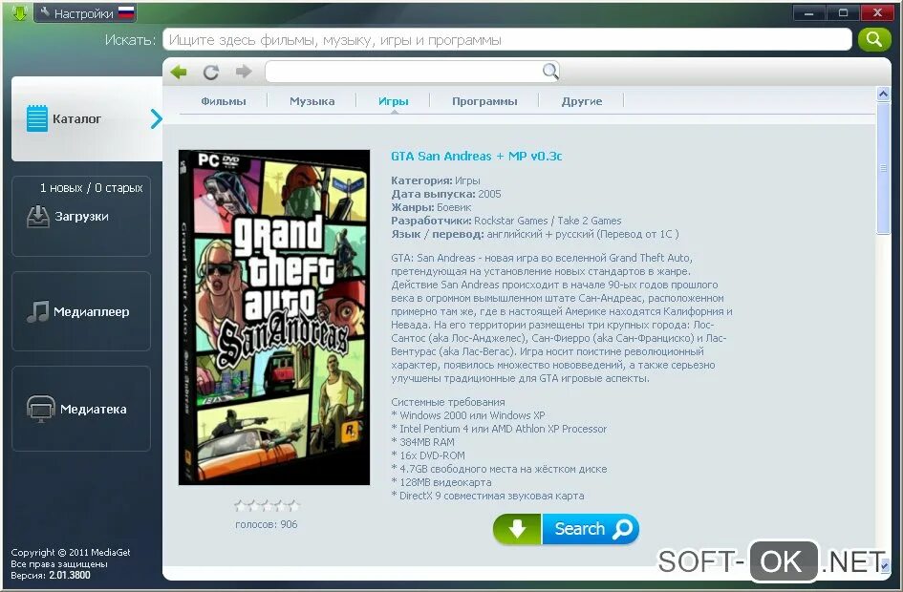Image resolution: width=903 pixels, height=592 pixels.
Task: Focus the Искать main search field
Action: pyautogui.click(x=506, y=40)
